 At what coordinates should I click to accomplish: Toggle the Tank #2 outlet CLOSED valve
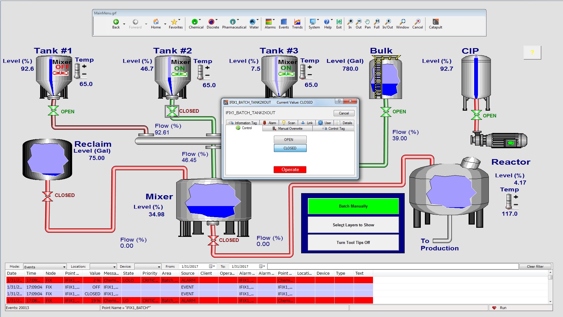pos(172,111)
